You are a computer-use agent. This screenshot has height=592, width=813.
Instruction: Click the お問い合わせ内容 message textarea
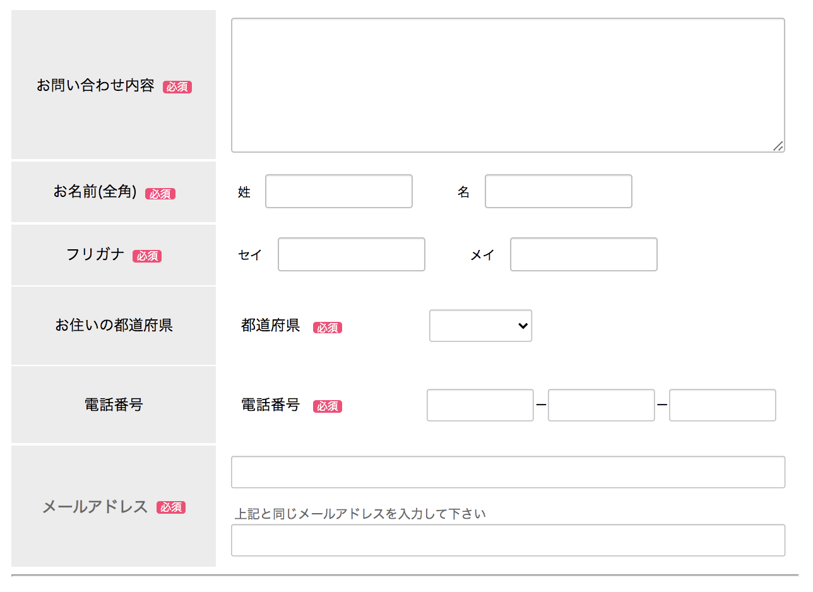(x=508, y=85)
